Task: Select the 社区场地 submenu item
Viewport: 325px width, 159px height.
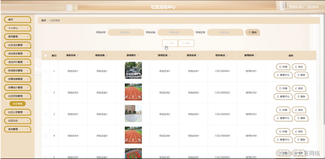Action: click(18, 104)
